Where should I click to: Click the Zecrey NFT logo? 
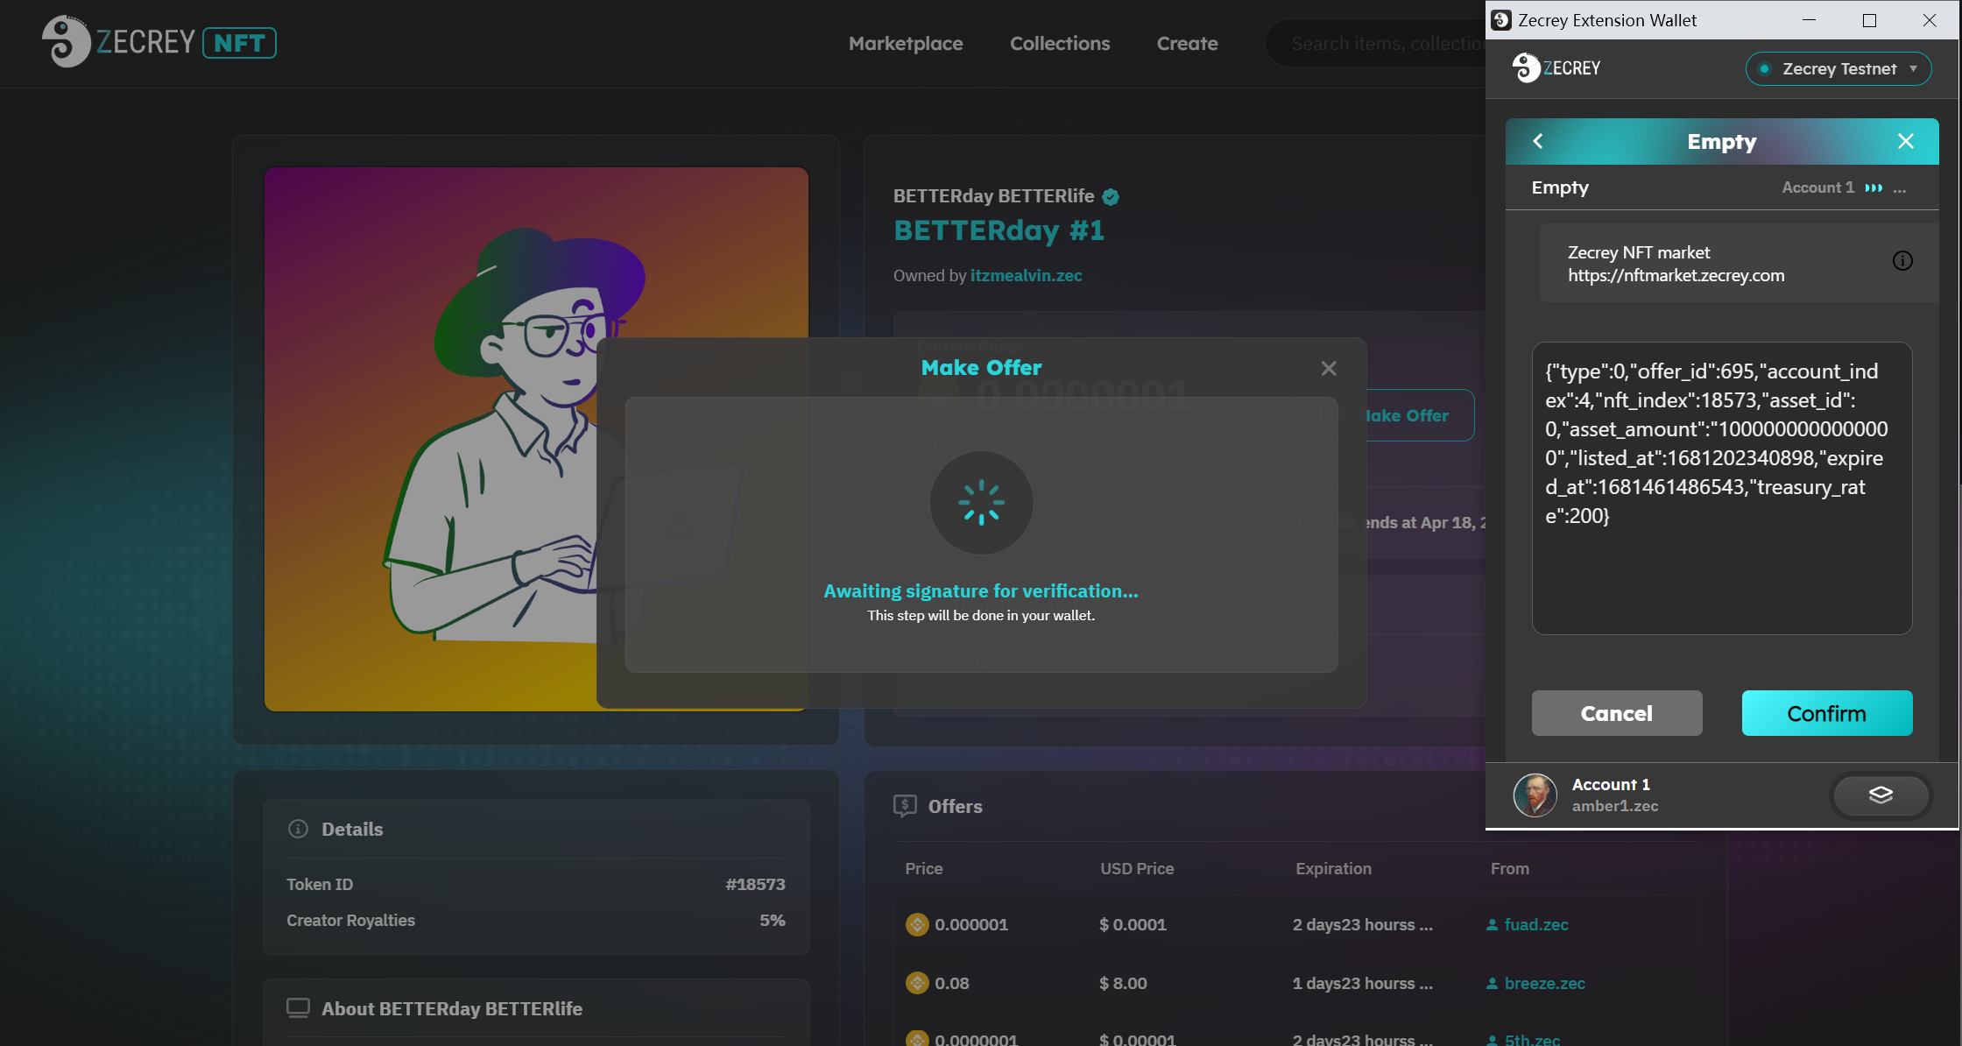click(x=159, y=42)
